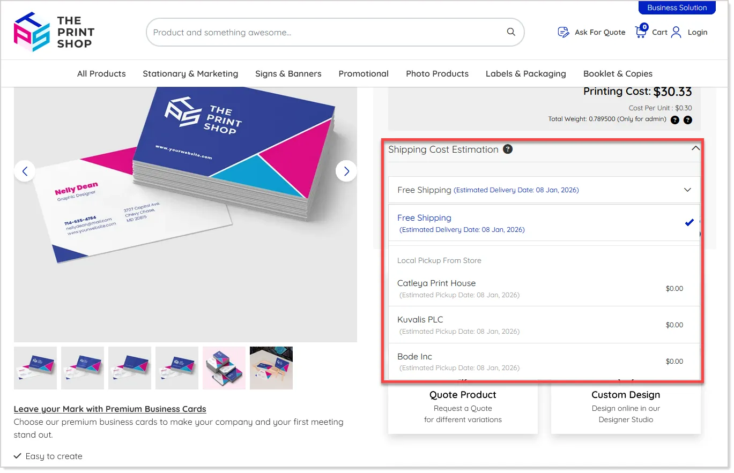Screen dimensions: 734x473
Task: Show next product image arrow
Action: pyautogui.click(x=346, y=171)
